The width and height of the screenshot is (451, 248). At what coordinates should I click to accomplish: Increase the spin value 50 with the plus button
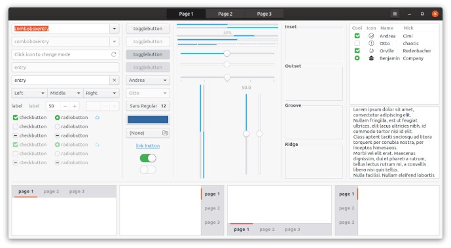tap(75, 106)
